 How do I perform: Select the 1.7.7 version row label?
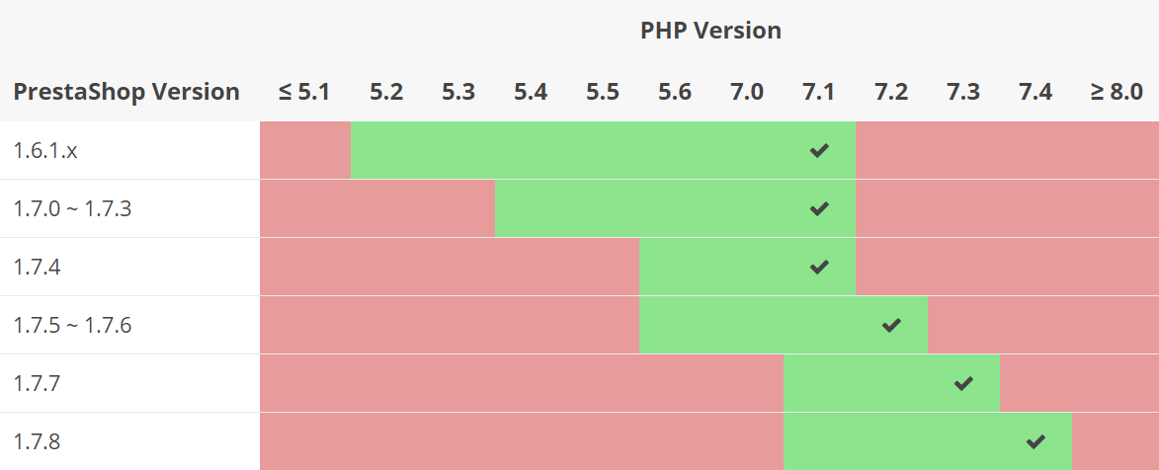(37, 383)
